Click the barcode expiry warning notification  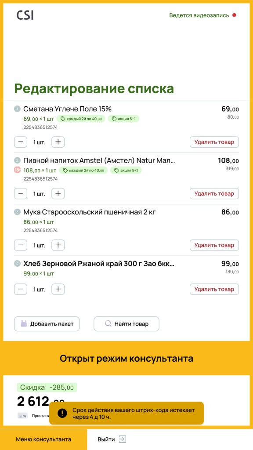pos(126,413)
